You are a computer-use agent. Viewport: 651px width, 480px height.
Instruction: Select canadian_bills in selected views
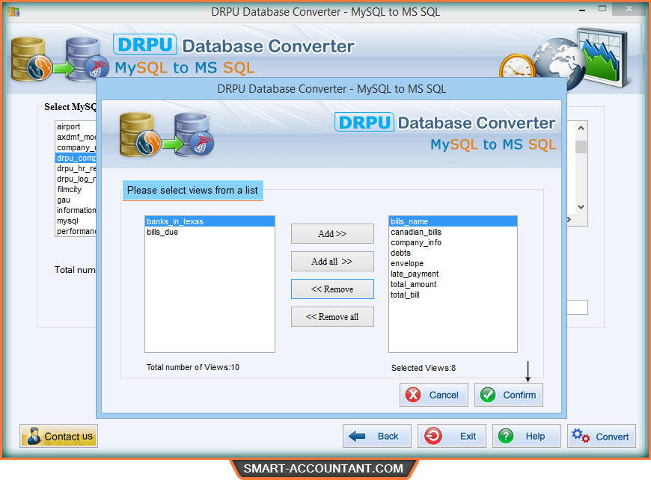453,232
